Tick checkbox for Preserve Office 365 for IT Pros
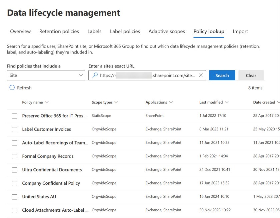Screen dimensions: 280x218 (x=14, y=116)
